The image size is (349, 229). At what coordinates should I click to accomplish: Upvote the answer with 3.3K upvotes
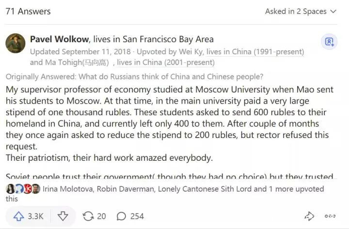coord(28,216)
